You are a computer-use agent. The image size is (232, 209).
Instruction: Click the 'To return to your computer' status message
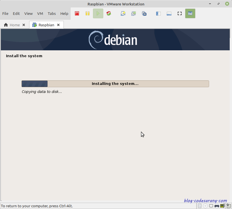[x=37, y=206]
